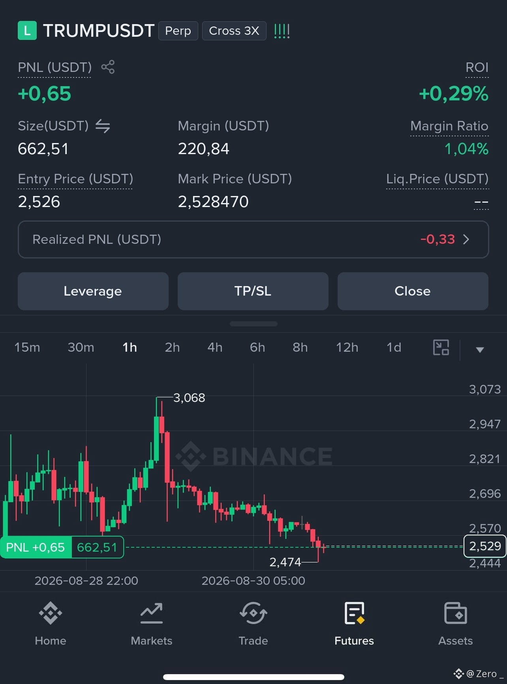Image resolution: width=507 pixels, height=684 pixels.
Task: Select the 8h chart interval
Action: 300,347
